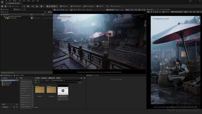202x114 pixels.
Task: Open the blueprints toolbar icon menu
Action: [33, 6]
